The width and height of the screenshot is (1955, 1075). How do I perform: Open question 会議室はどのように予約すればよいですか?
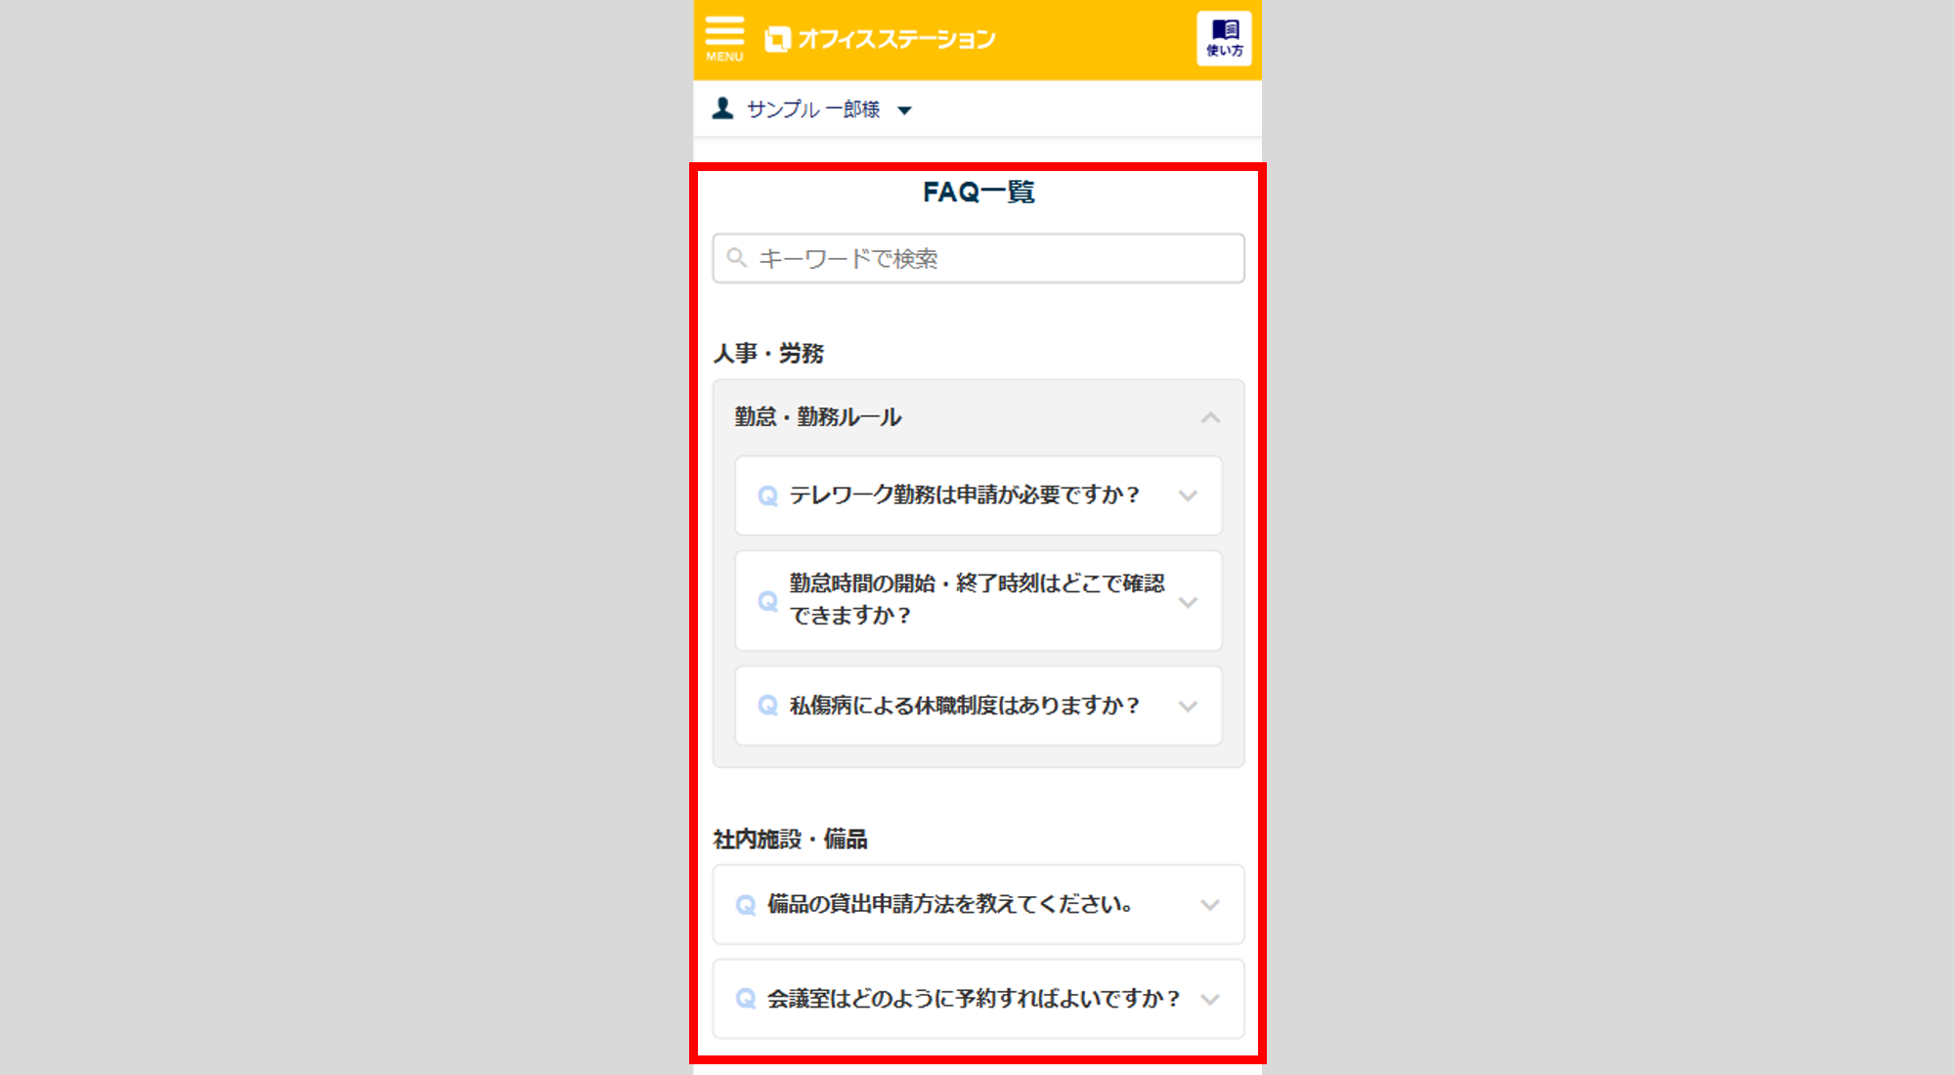[x=973, y=999]
